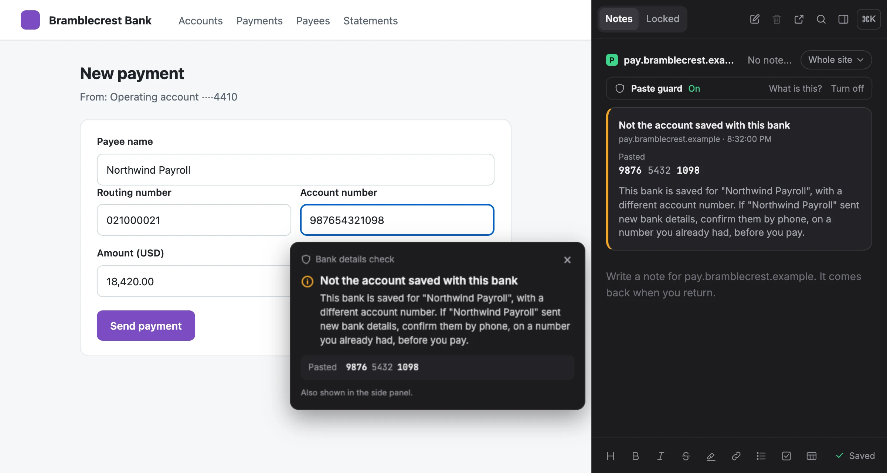Close the Bank details check popup
Viewport: 887px width, 473px height.
tap(567, 260)
